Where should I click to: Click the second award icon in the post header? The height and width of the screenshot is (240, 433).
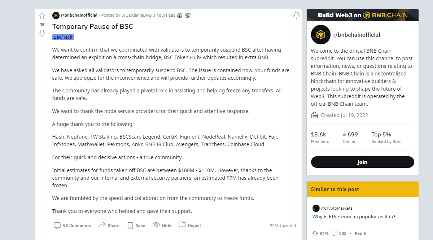187,15
